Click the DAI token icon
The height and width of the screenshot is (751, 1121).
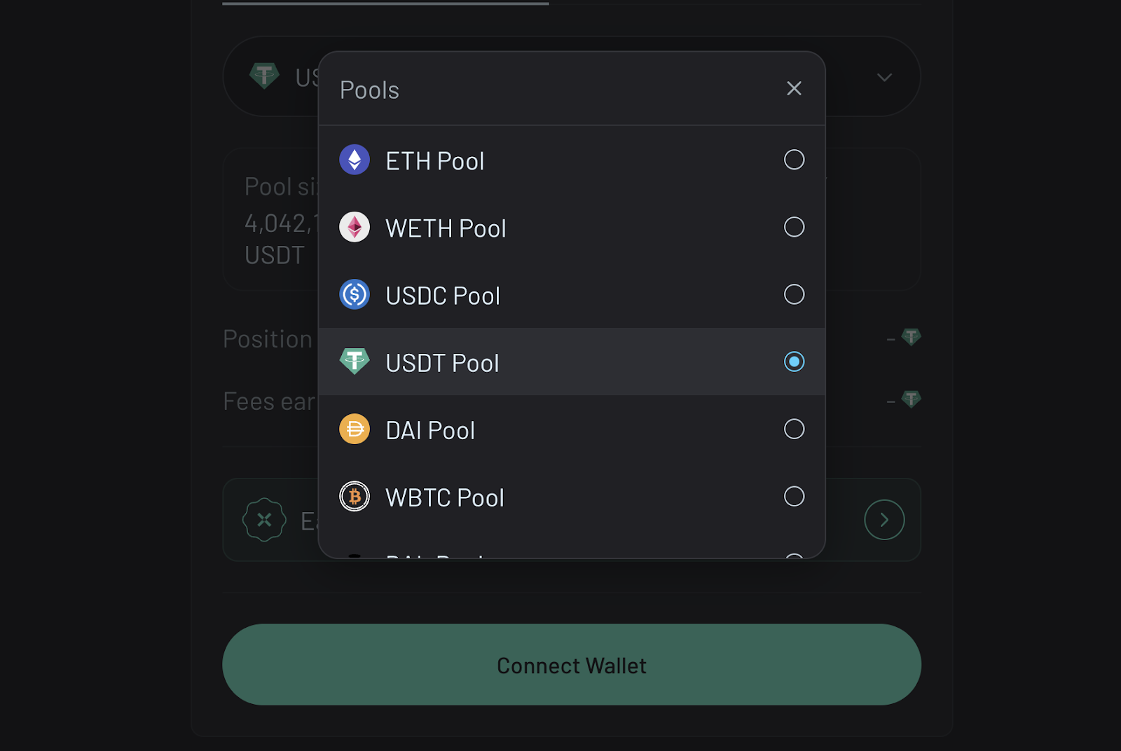point(355,429)
